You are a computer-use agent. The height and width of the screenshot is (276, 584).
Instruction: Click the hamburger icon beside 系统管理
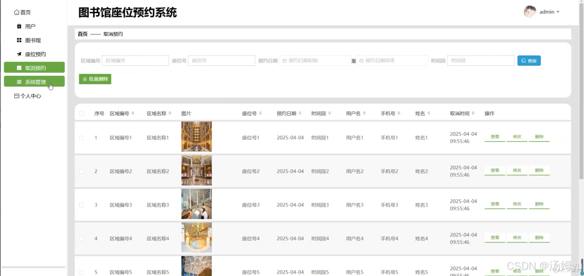[19, 82]
